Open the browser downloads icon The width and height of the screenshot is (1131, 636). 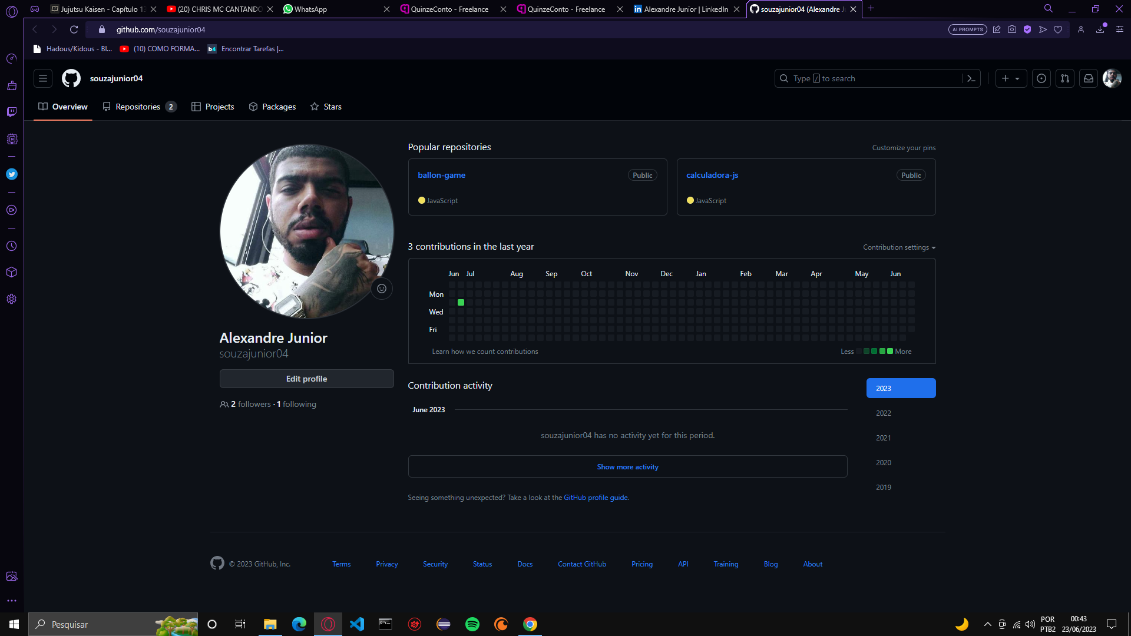coord(1100,29)
